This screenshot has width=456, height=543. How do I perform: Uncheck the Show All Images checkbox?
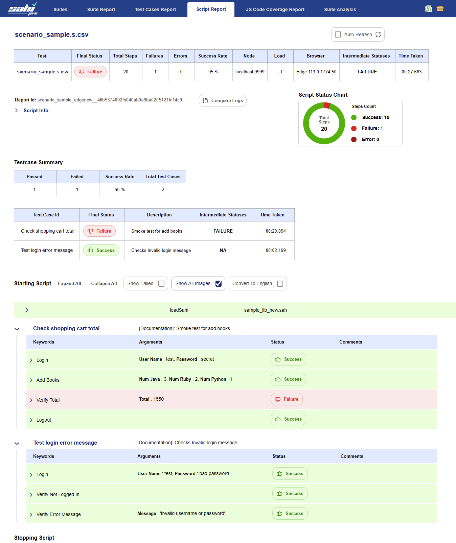pos(219,284)
